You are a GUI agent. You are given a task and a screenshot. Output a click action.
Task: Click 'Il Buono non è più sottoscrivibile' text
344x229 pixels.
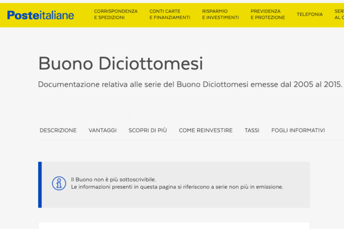click(113, 179)
